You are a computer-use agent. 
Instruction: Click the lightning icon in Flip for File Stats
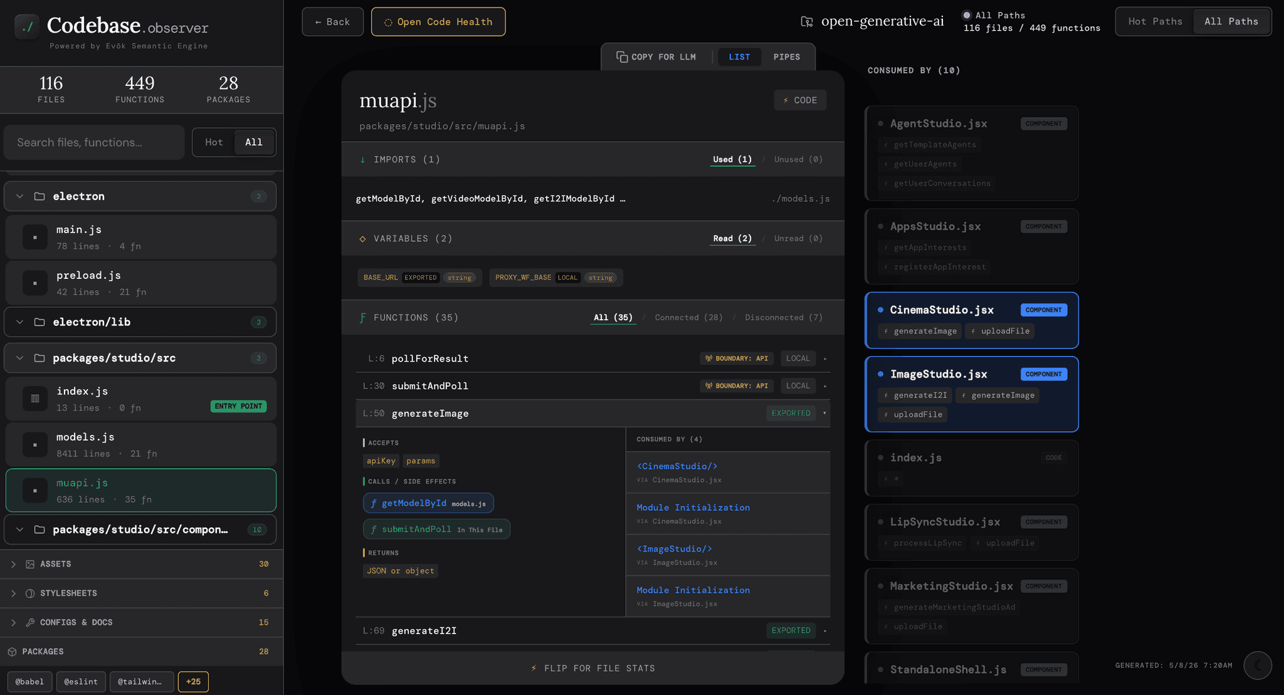tap(534, 668)
